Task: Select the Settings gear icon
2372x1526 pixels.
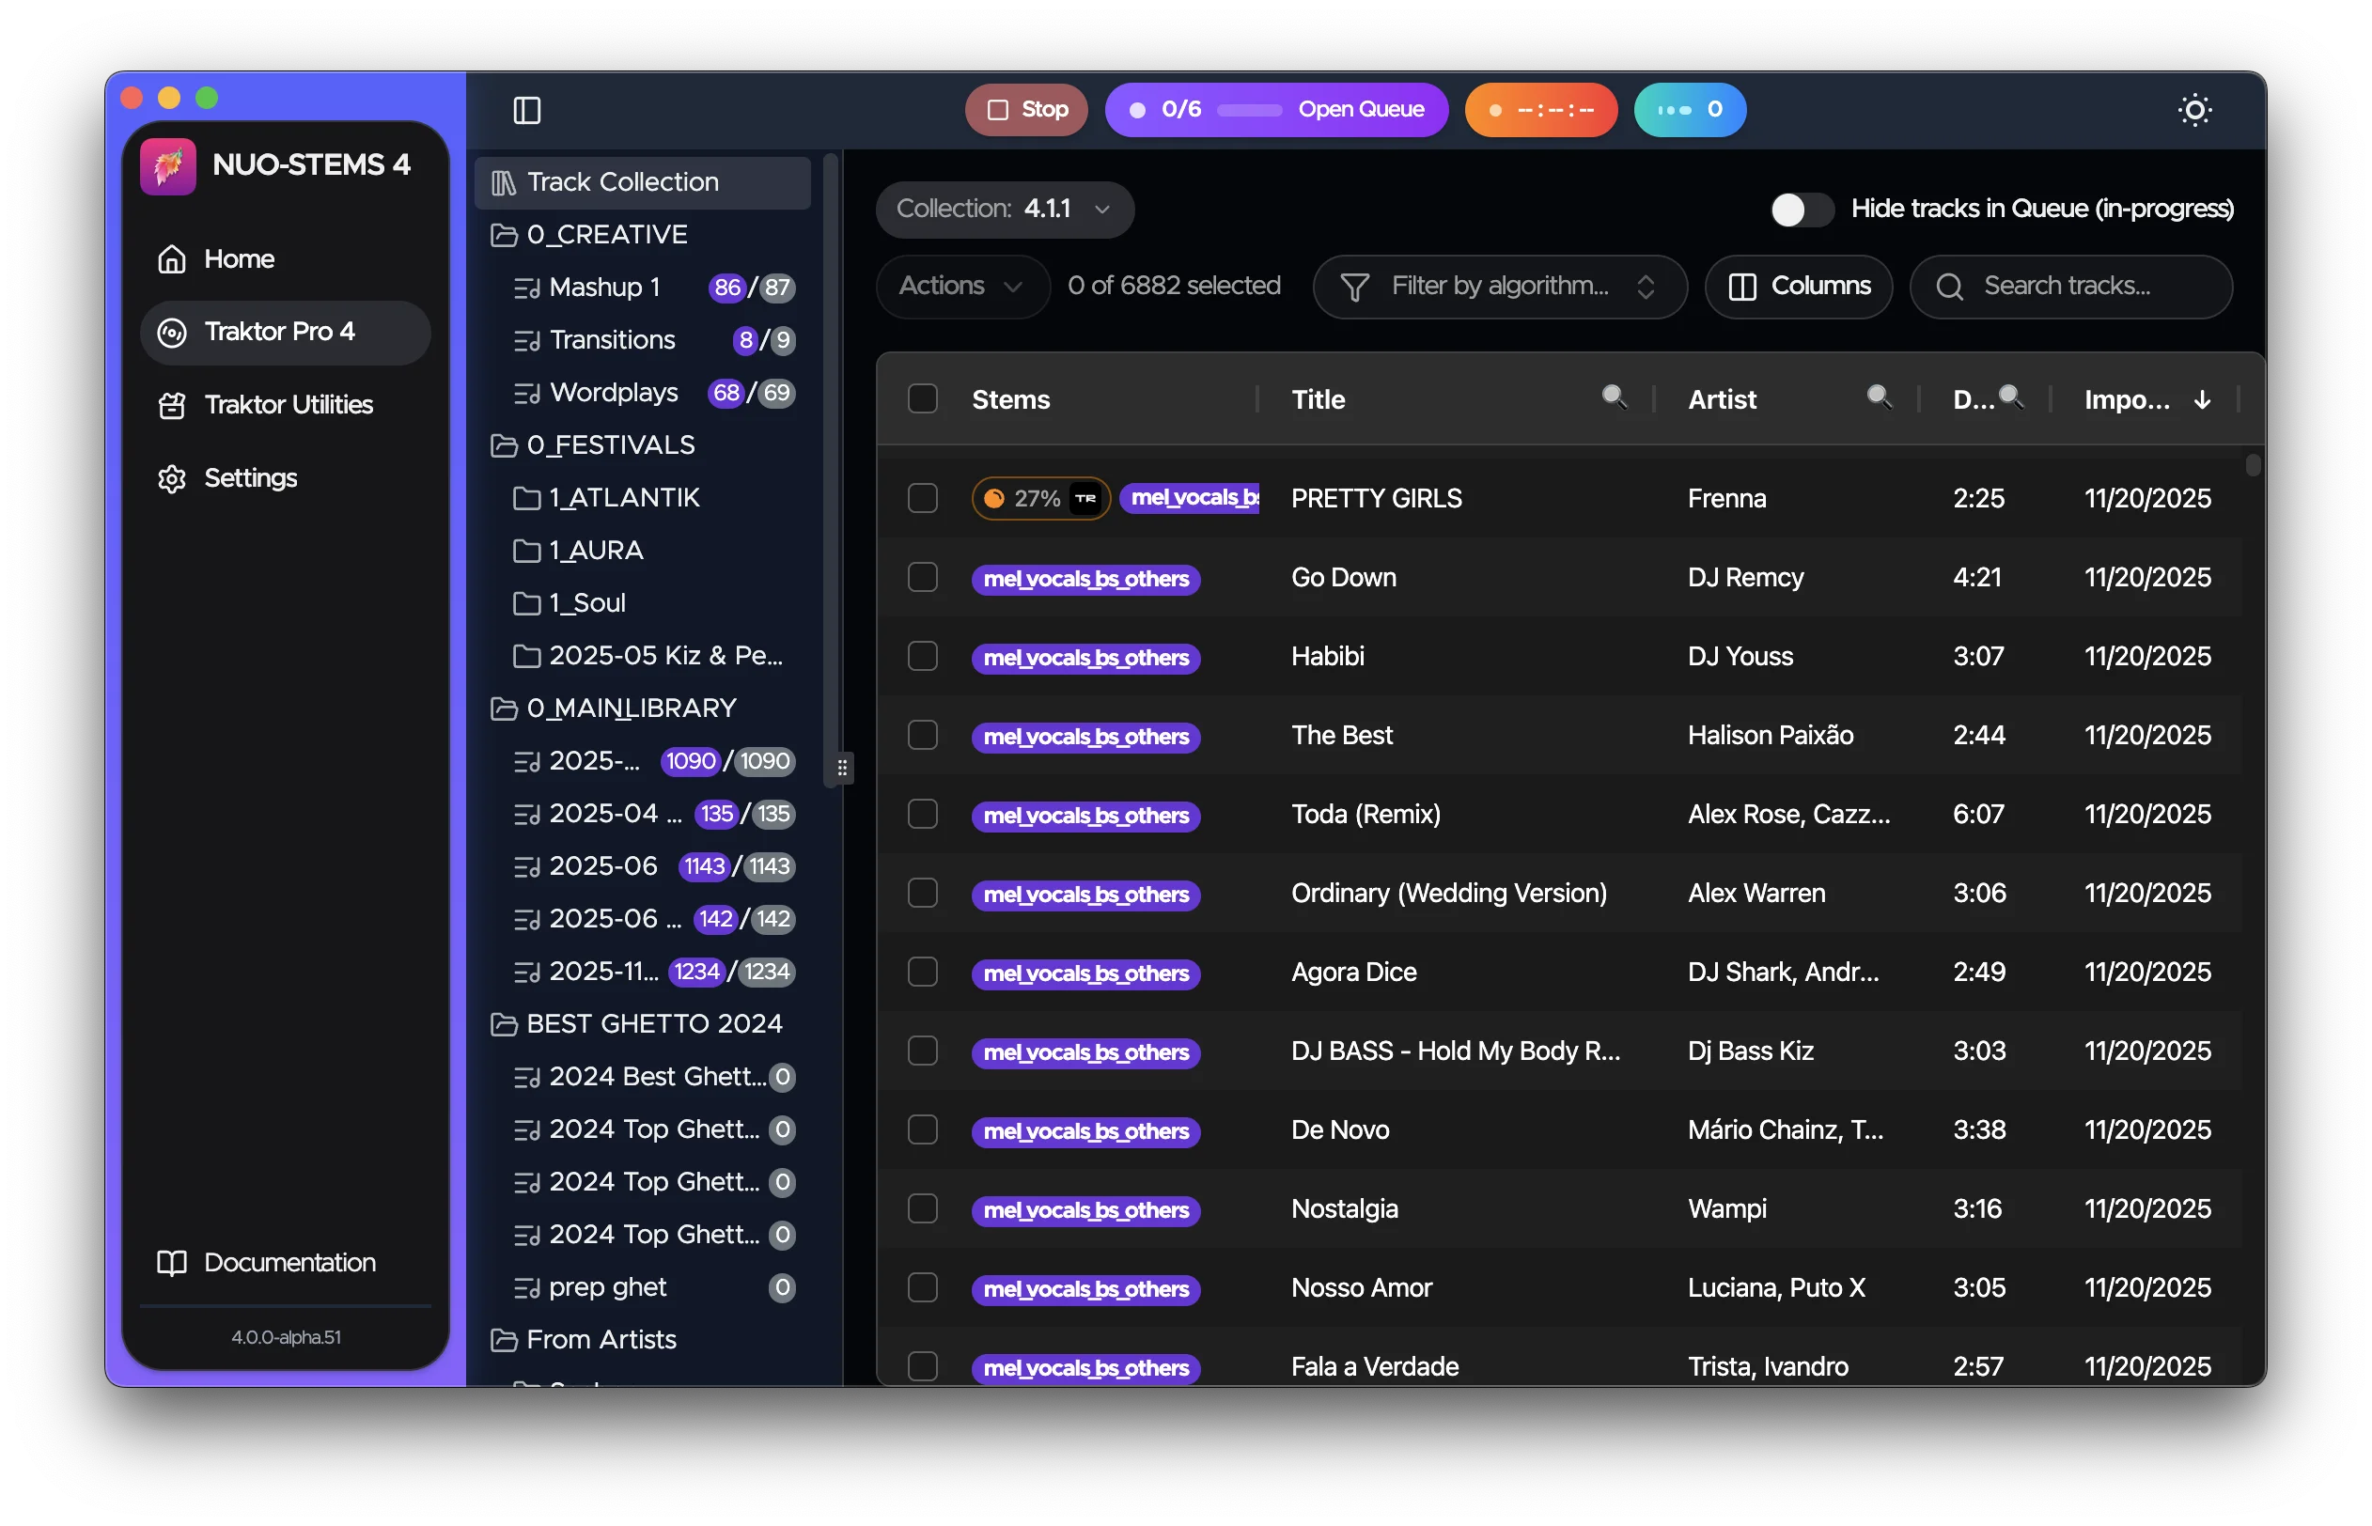Action: coord(171,477)
